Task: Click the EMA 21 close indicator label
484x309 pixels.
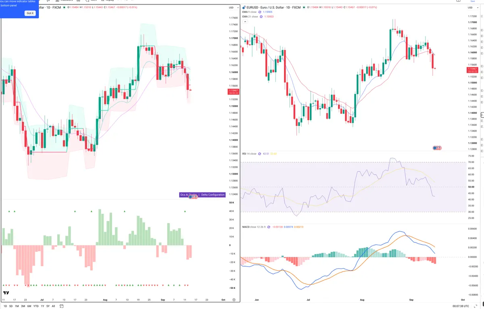Action: click(x=250, y=17)
